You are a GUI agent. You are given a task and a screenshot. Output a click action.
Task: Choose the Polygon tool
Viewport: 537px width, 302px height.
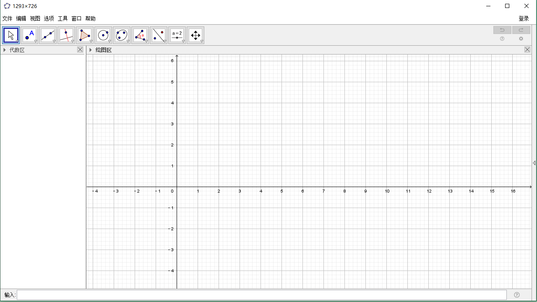point(84,35)
